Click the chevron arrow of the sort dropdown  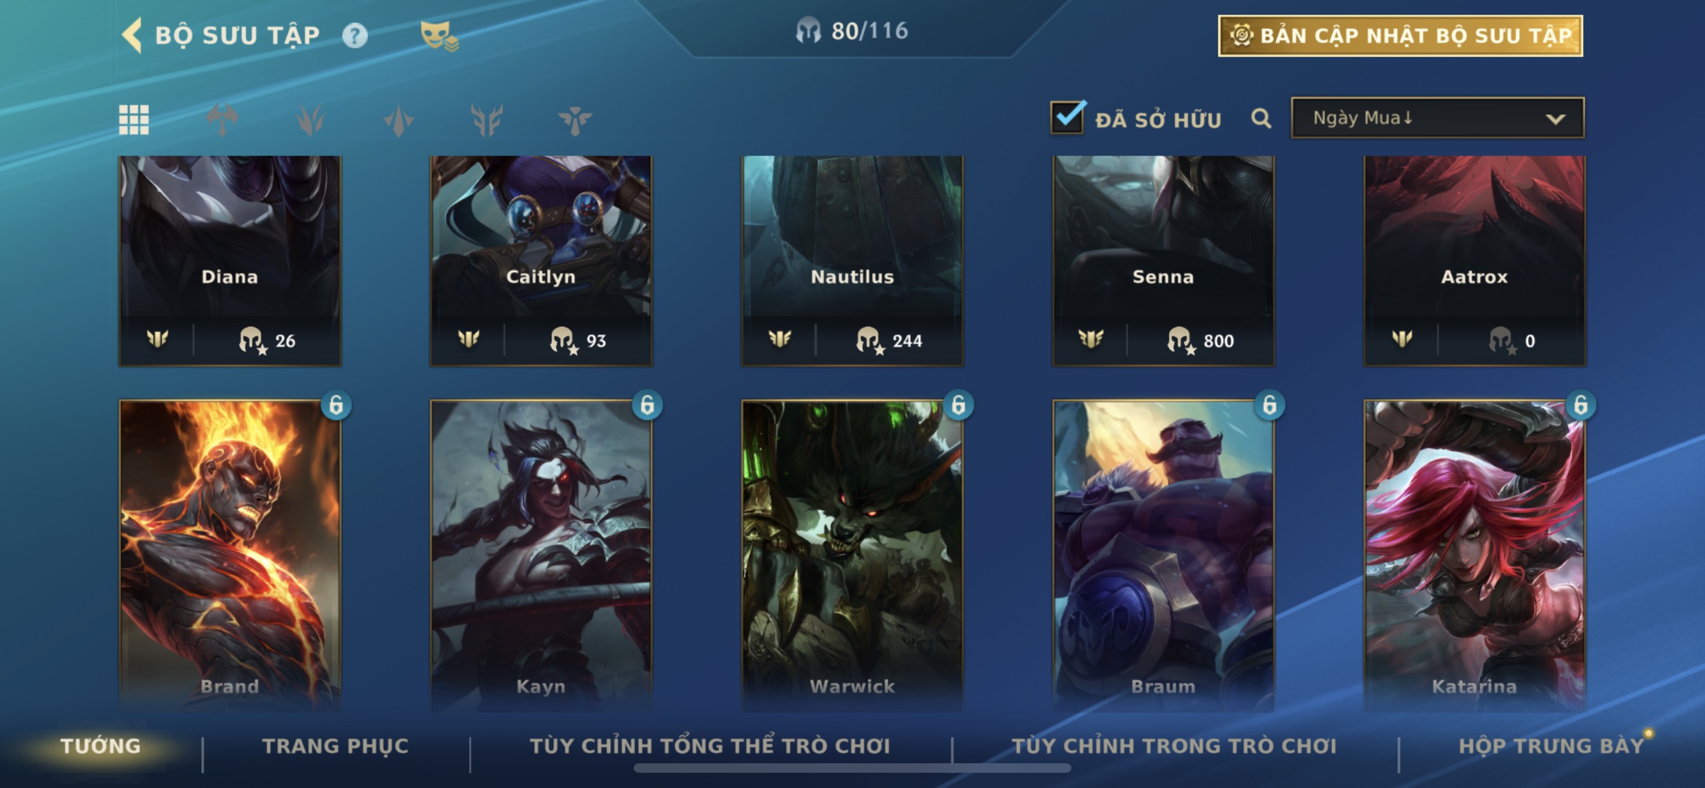[x=1555, y=119]
